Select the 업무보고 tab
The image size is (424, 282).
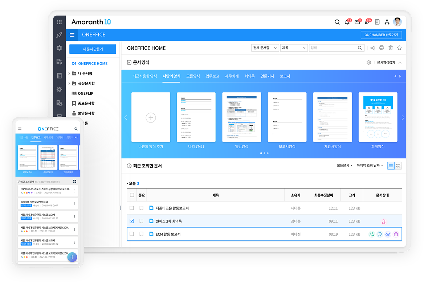[x=212, y=76]
